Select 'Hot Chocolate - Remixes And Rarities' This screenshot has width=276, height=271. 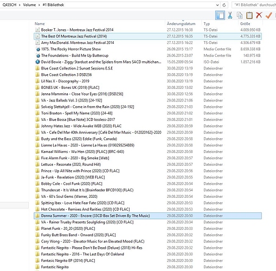coord(85,209)
